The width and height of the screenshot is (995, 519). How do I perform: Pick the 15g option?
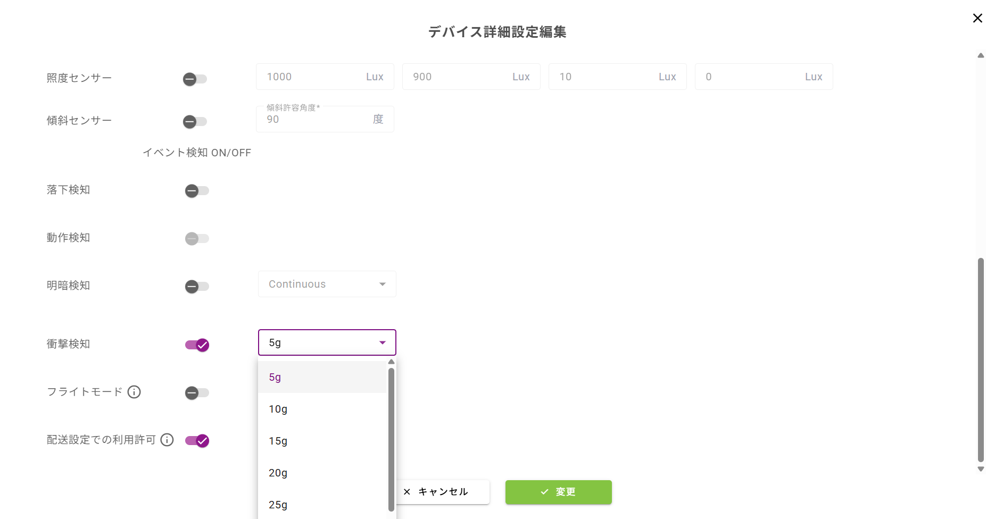278,441
